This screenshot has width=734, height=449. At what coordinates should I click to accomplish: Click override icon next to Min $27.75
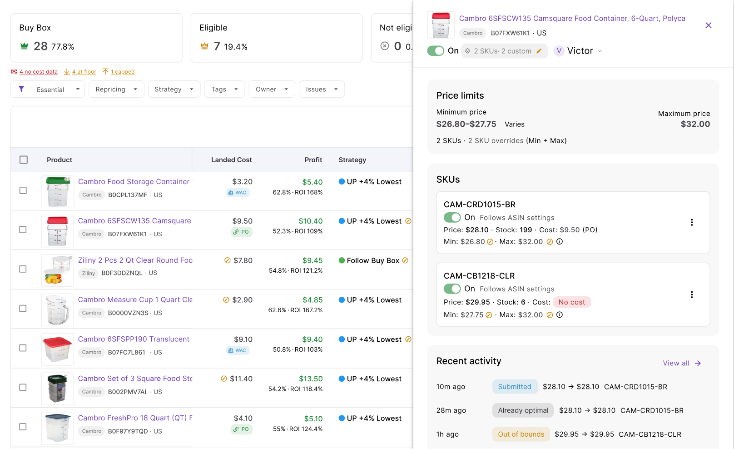point(489,315)
